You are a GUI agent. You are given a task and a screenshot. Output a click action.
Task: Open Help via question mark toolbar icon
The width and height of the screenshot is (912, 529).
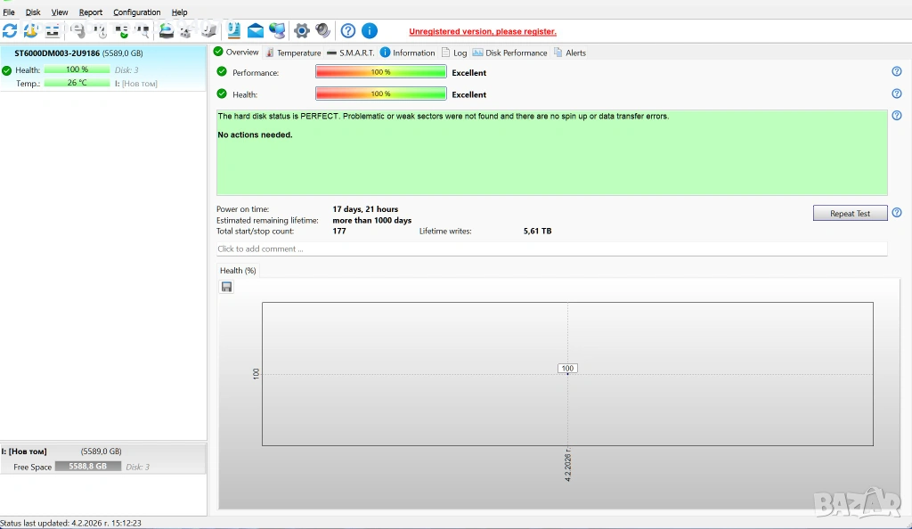pyautogui.click(x=348, y=31)
